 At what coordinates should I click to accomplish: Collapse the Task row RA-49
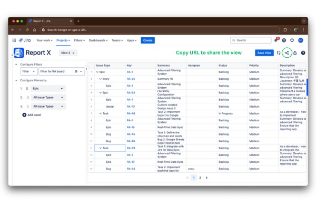pyautogui.click(x=101, y=148)
